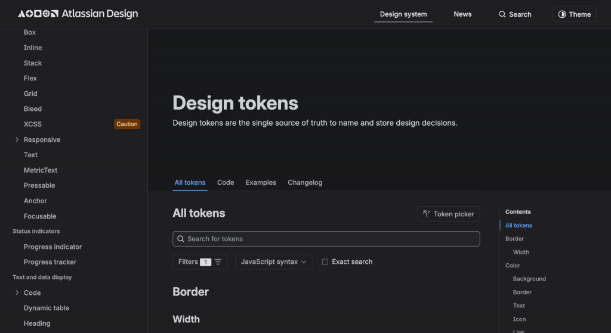The width and height of the screenshot is (611, 333).
Task: Click the Search button in header
Action: (515, 14)
